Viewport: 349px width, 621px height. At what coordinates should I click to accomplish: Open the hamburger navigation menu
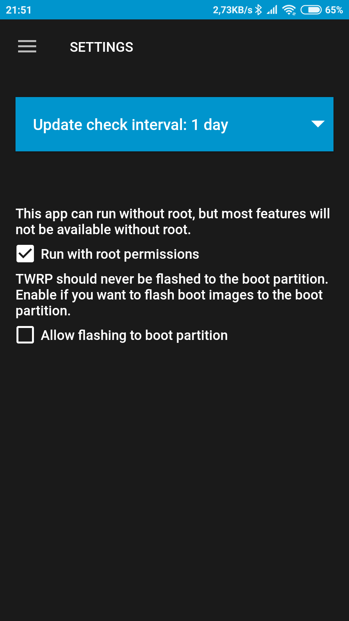[x=27, y=47]
